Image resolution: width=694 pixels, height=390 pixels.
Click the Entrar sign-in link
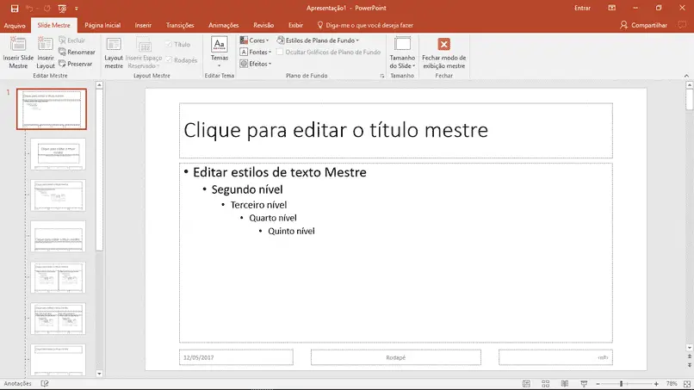pos(582,8)
